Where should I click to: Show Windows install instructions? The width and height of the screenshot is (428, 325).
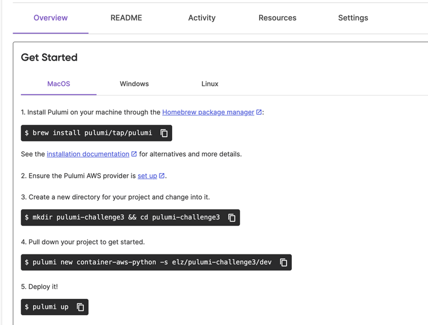(134, 84)
